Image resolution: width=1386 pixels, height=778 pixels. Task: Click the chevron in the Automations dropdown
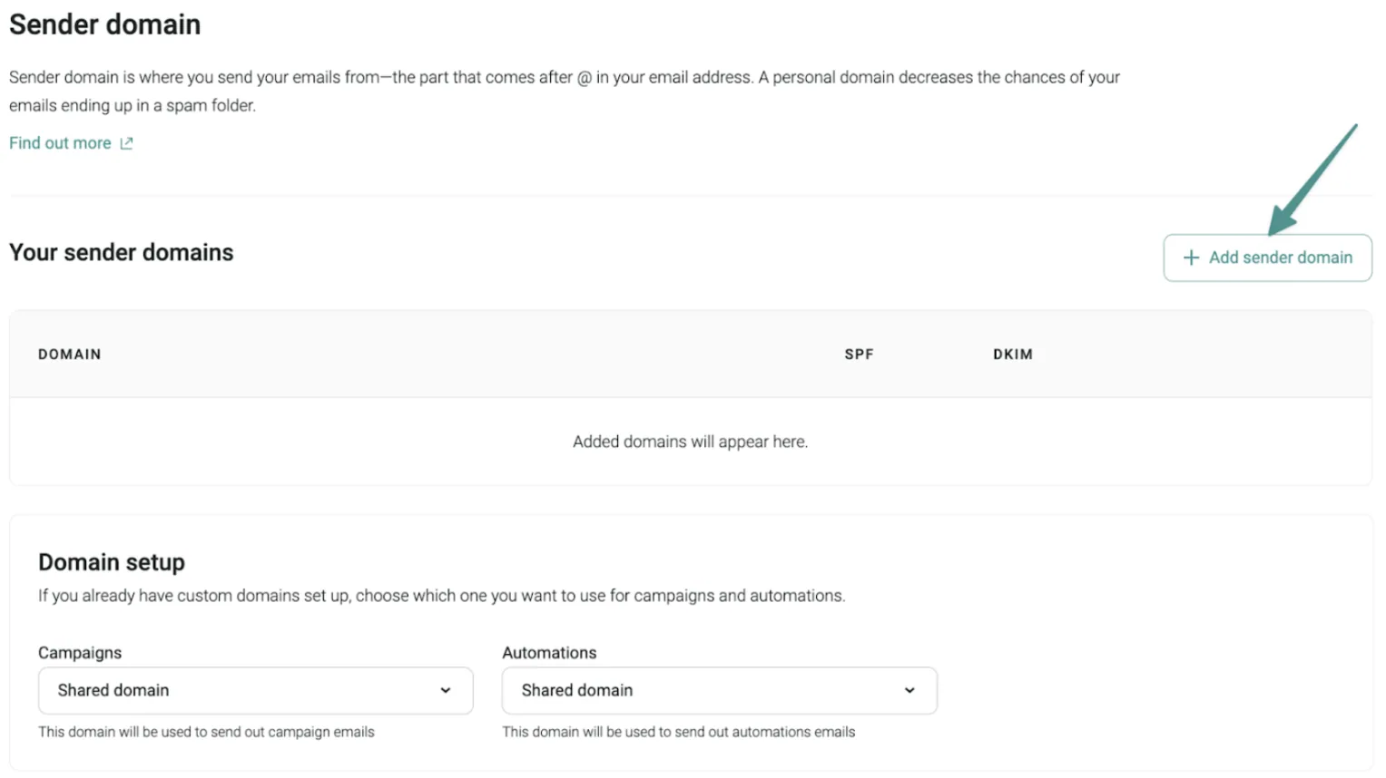pos(909,690)
